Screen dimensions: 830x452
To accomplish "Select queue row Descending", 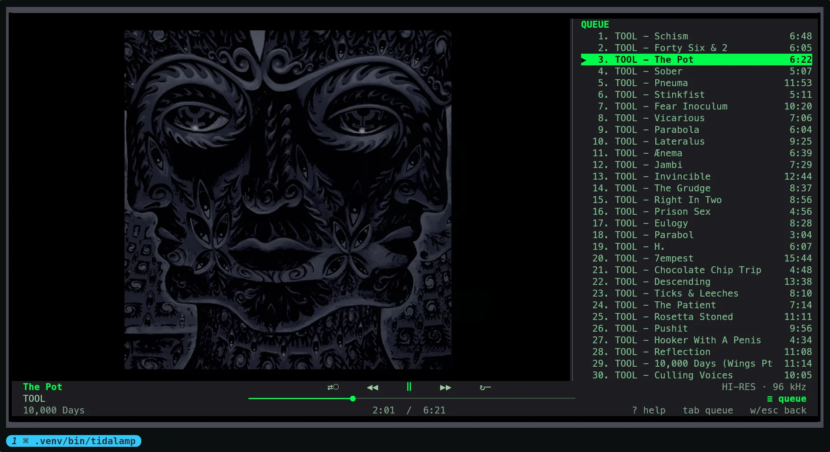I will 696,282.
